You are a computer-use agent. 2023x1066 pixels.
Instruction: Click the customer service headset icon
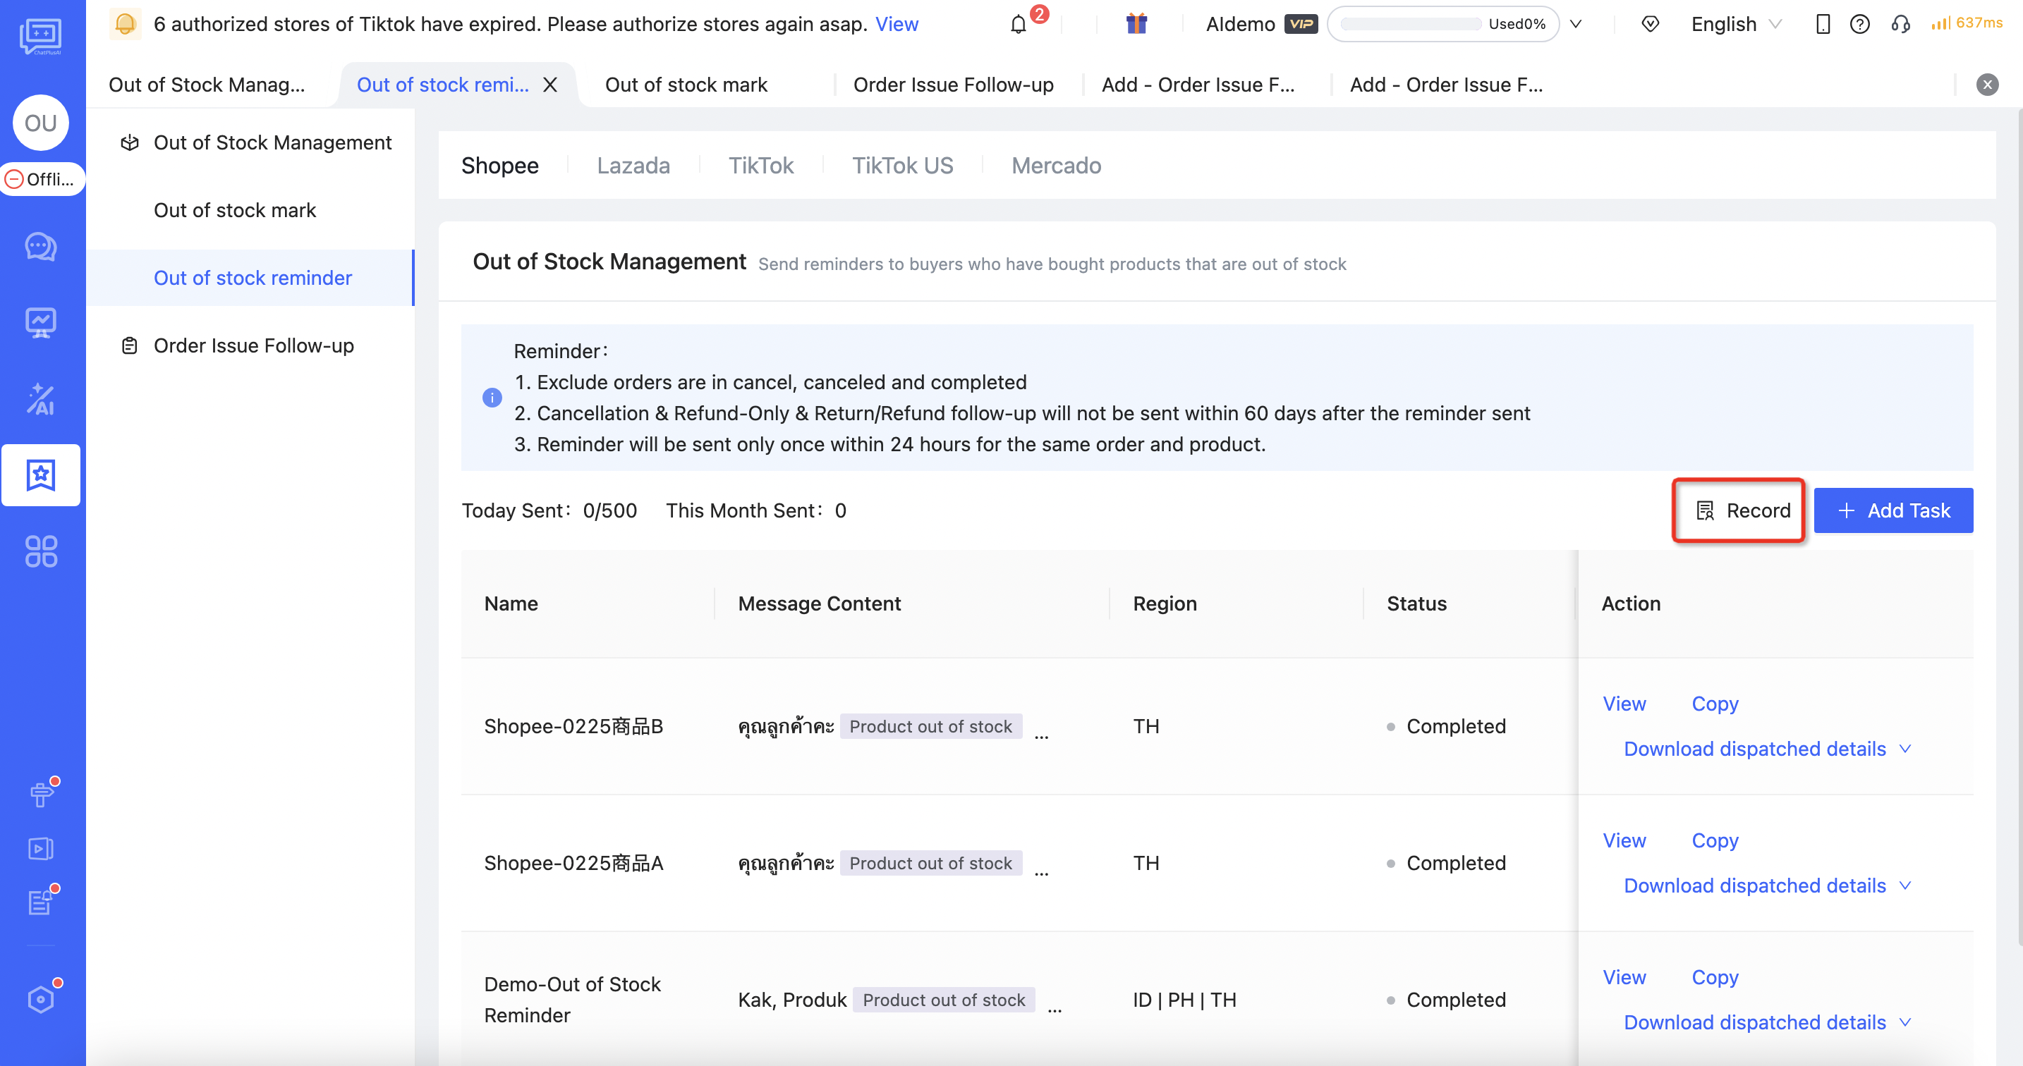(1900, 25)
